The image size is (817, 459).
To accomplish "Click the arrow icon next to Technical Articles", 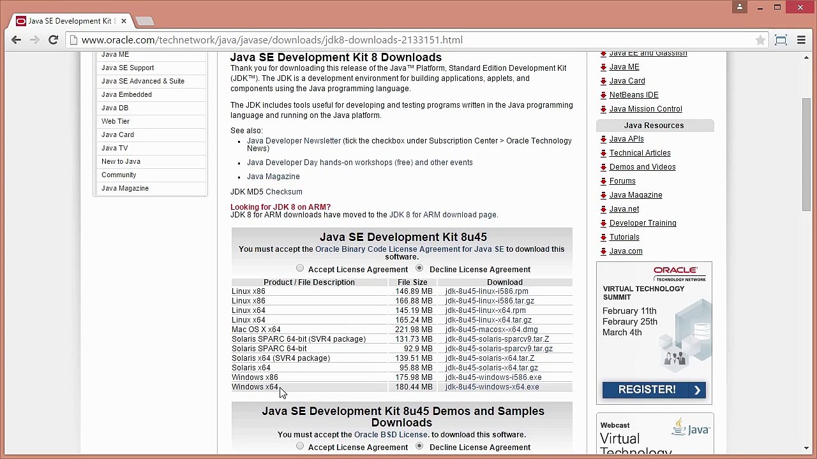I will point(604,153).
